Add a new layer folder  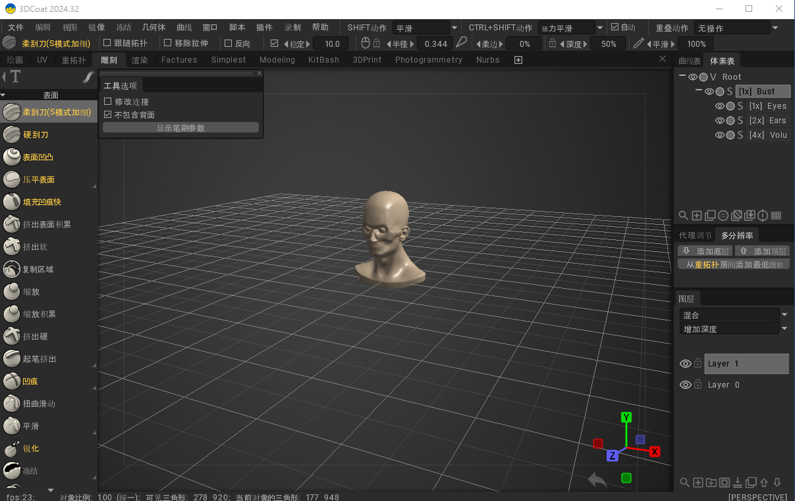(x=711, y=483)
